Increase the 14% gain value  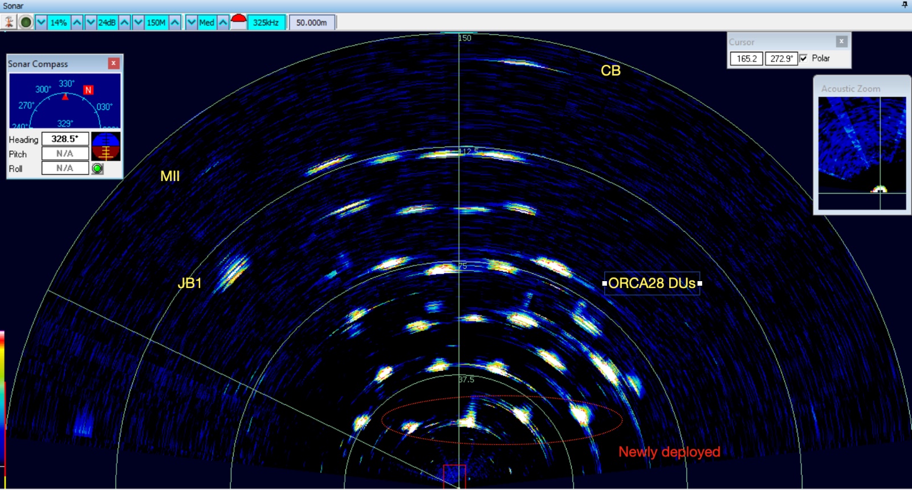tap(77, 22)
